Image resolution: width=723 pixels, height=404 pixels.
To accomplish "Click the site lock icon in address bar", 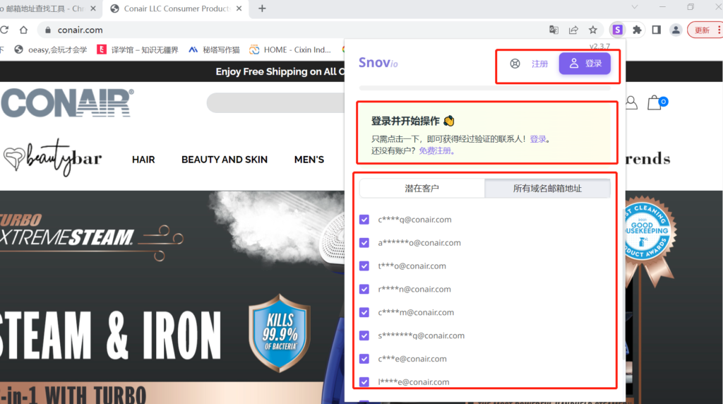I will [x=47, y=30].
